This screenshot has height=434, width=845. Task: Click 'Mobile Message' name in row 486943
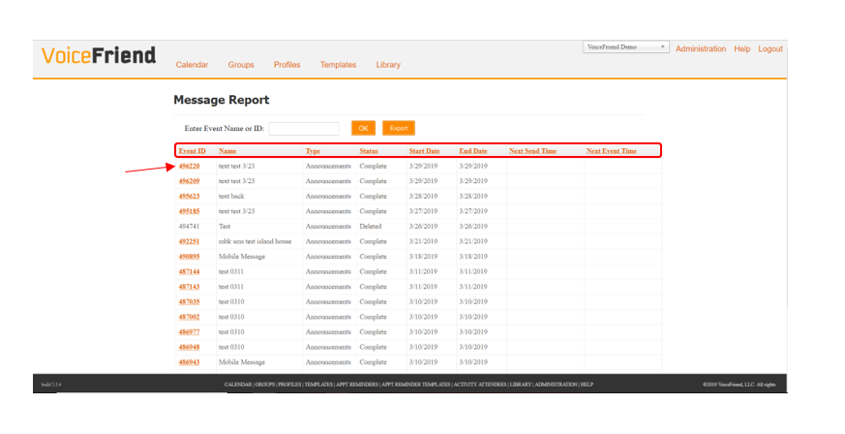coord(241,362)
